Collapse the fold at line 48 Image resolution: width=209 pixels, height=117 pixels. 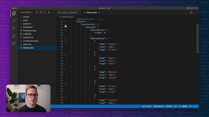65,97
